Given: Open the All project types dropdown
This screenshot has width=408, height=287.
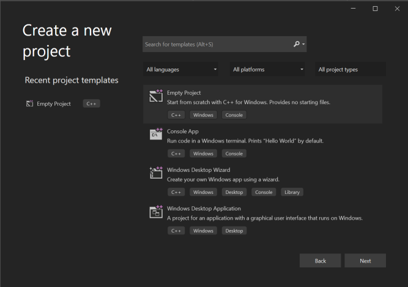Looking at the screenshot, I should point(351,70).
